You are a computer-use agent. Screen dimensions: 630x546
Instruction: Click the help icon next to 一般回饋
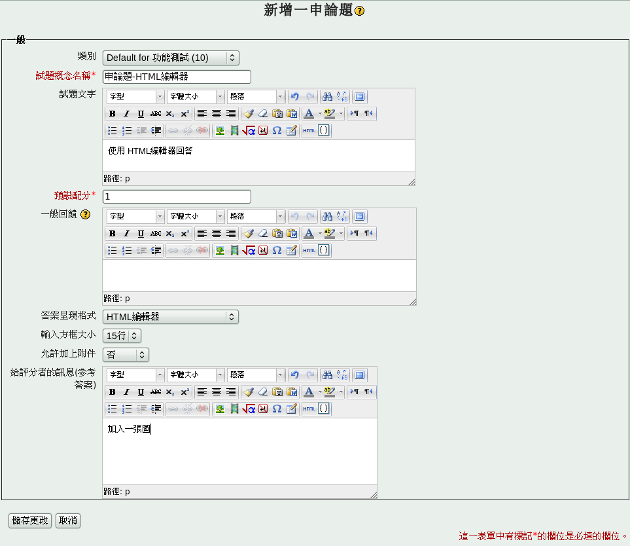tap(85, 214)
